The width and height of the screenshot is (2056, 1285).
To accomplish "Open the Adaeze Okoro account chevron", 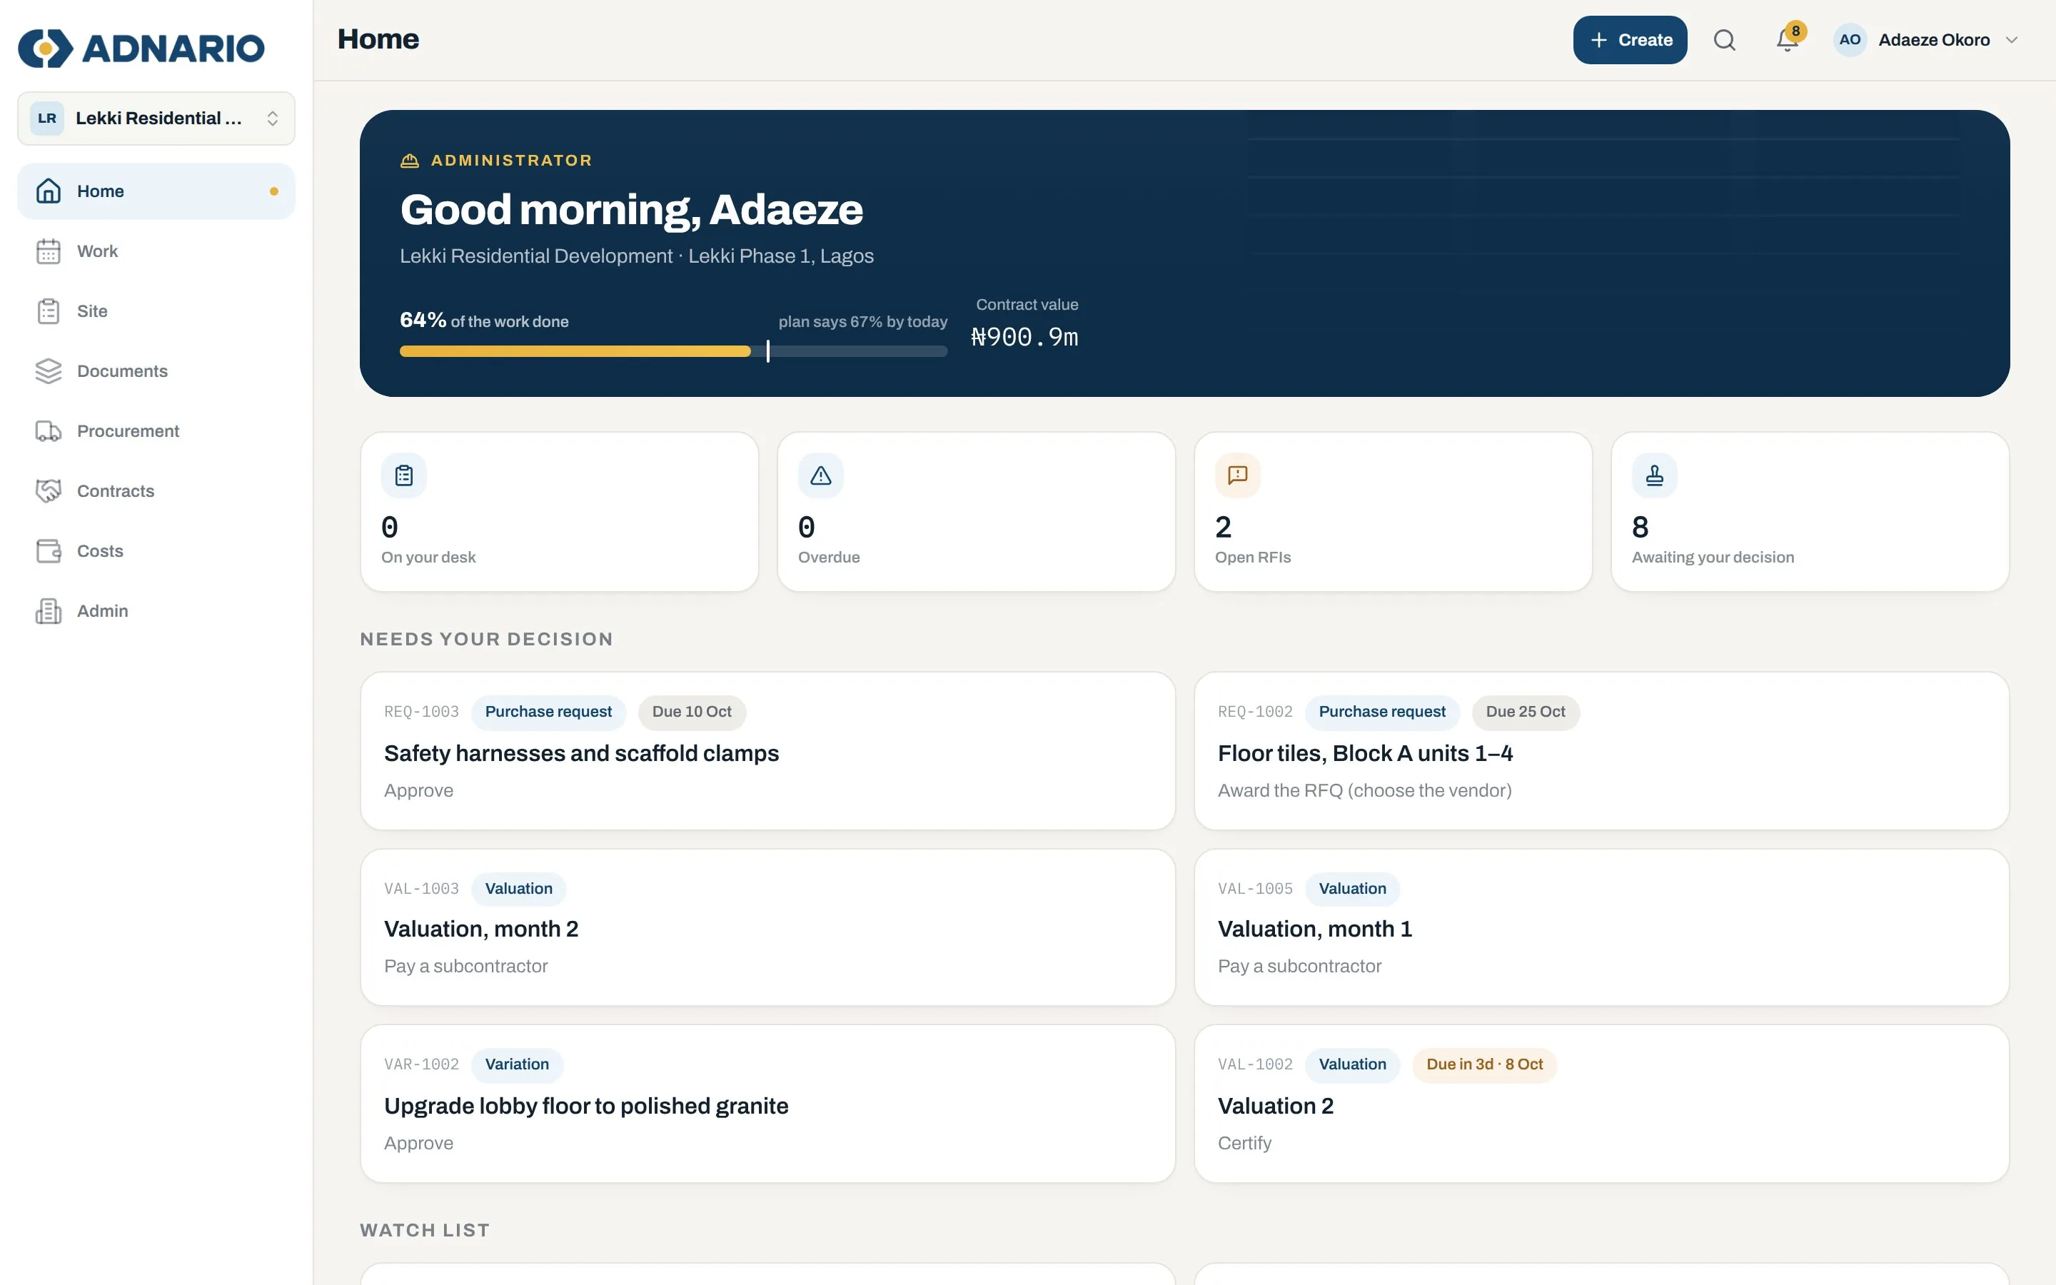I will pyautogui.click(x=2011, y=40).
